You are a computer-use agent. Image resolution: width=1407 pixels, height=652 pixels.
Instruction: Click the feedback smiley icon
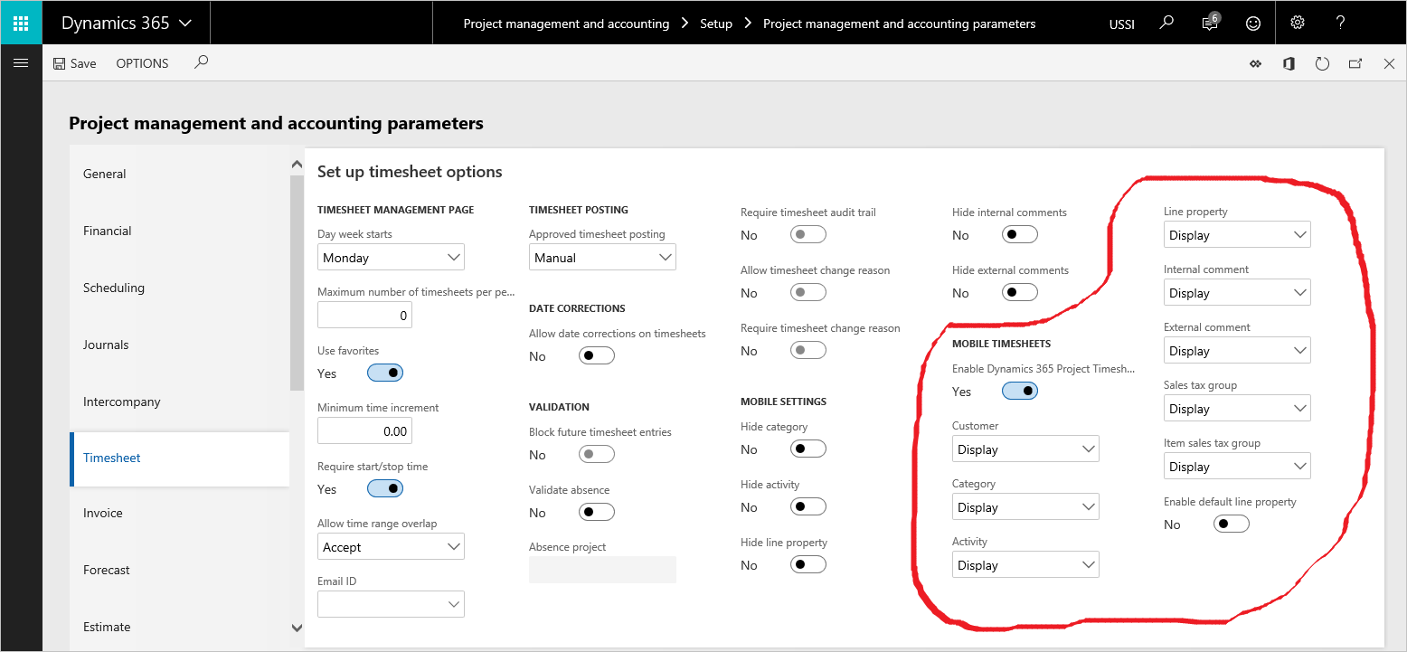point(1253,24)
